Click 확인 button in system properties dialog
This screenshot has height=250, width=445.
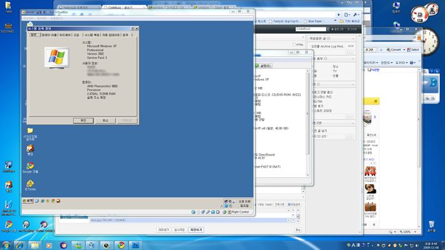(x=83, y=121)
